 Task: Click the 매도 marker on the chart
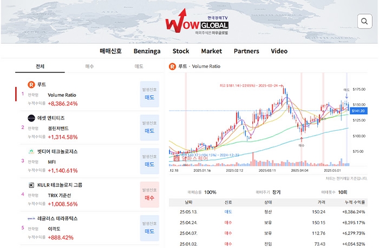tap(347, 90)
